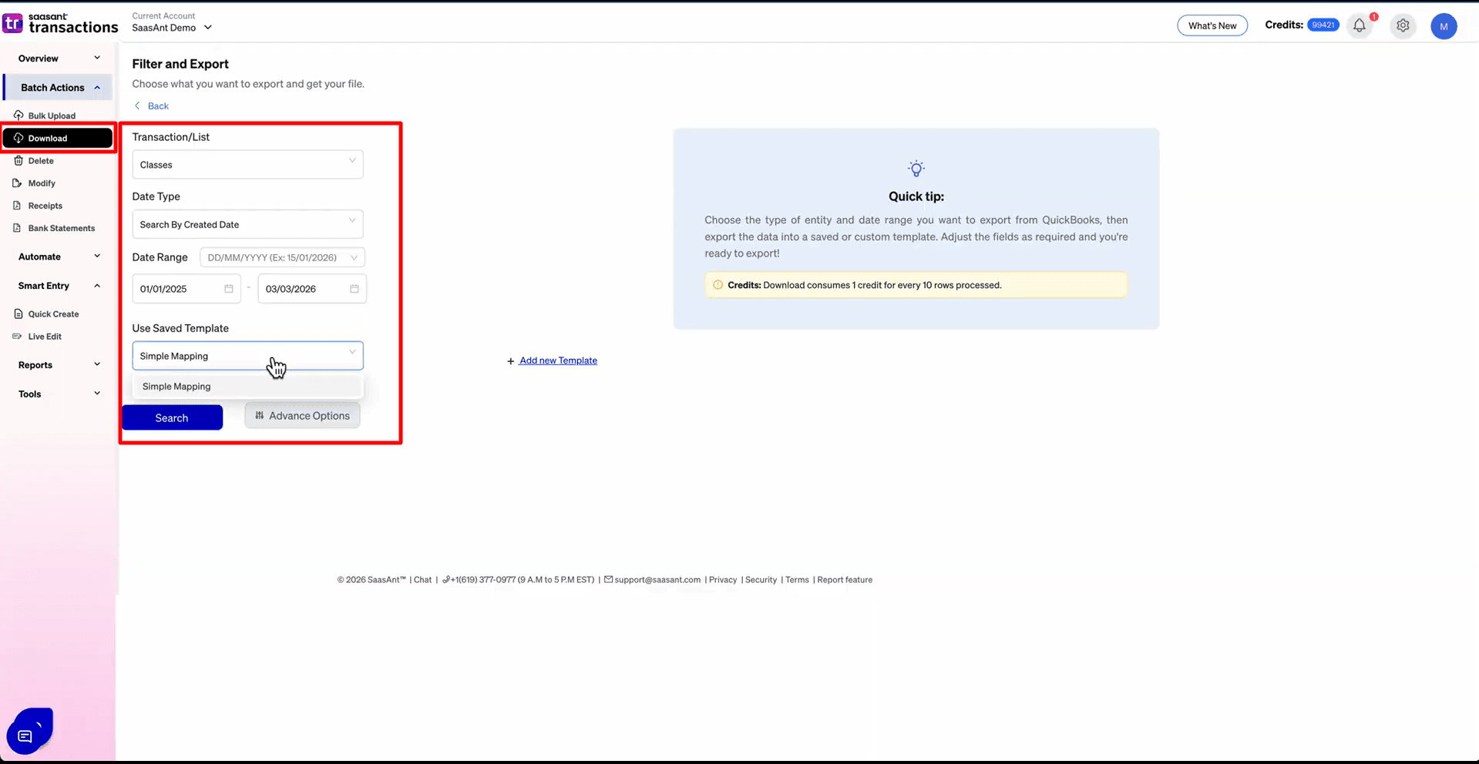This screenshot has height=764, width=1479.
Task: Open the Download batch action icon
Action: 19,138
